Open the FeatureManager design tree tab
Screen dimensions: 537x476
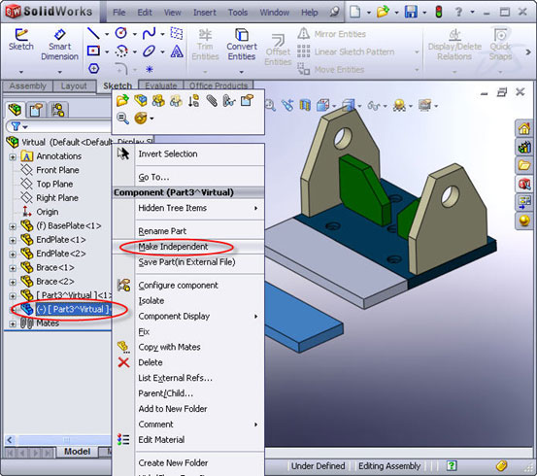click(16, 110)
